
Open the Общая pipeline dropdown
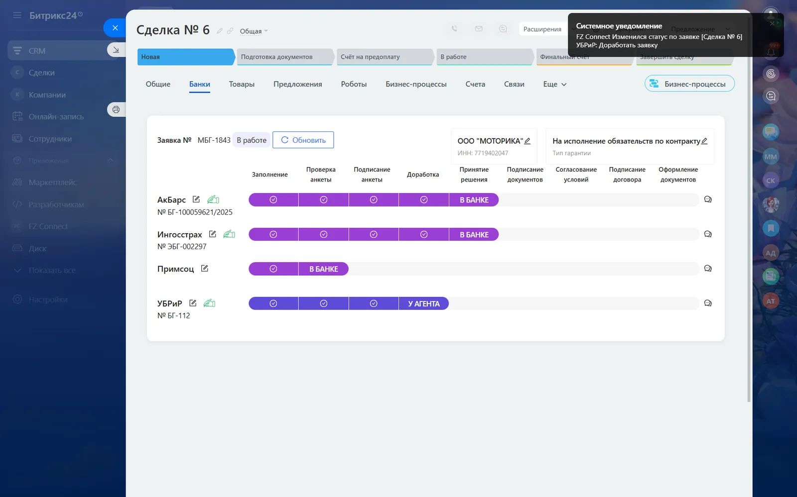tap(254, 31)
